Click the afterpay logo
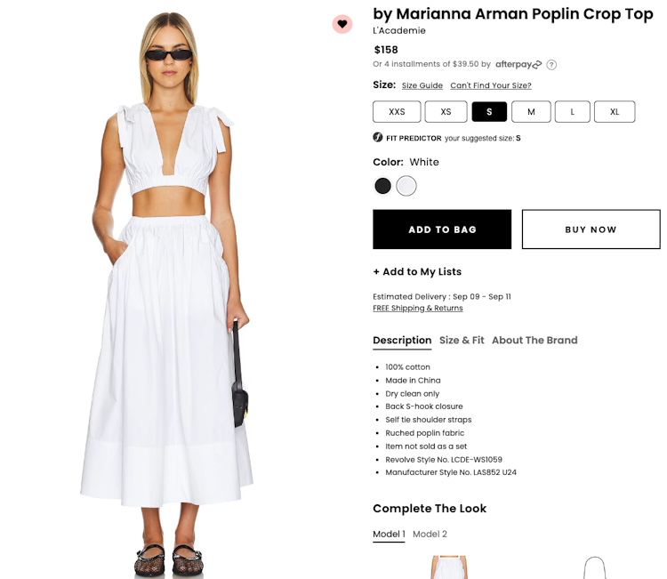Image resolution: width=667 pixels, height=579 pixels. pos(518,64)
